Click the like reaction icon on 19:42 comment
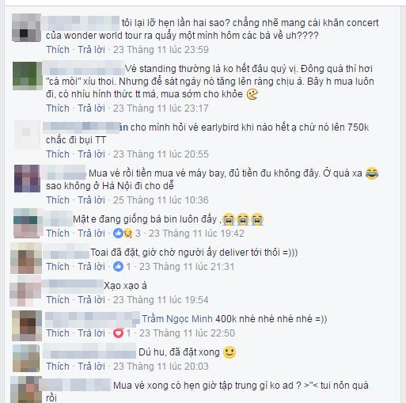The image size is (406, 403). click(x=118, y=234)
